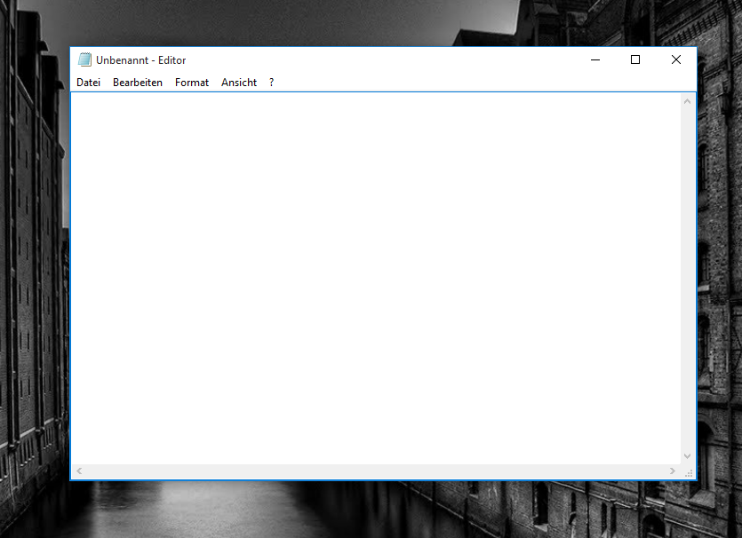
Task: Open the Format menu
Action: 192,83
